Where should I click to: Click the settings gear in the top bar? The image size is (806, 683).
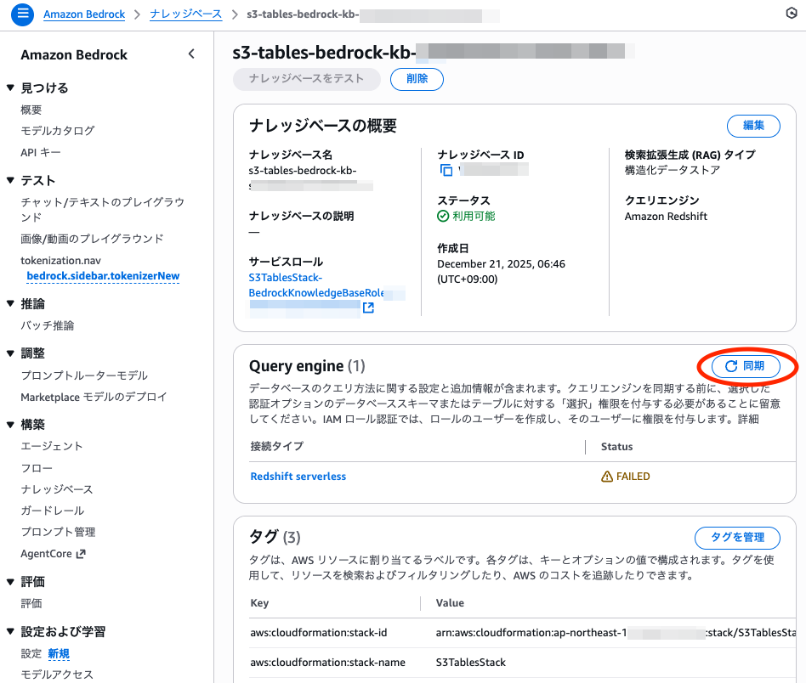(x=791, y=14)
